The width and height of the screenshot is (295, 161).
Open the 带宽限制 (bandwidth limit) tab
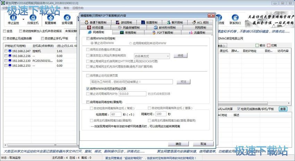coord(128,33)
